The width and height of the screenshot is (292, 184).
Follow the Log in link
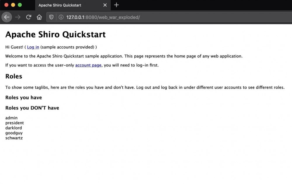click(33, 47)
